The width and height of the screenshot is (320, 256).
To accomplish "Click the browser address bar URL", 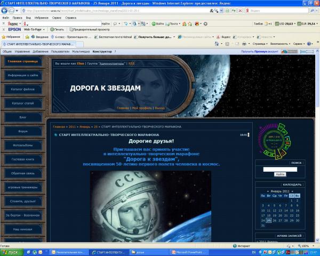I will pyautogui.click(x=116, y=11).
